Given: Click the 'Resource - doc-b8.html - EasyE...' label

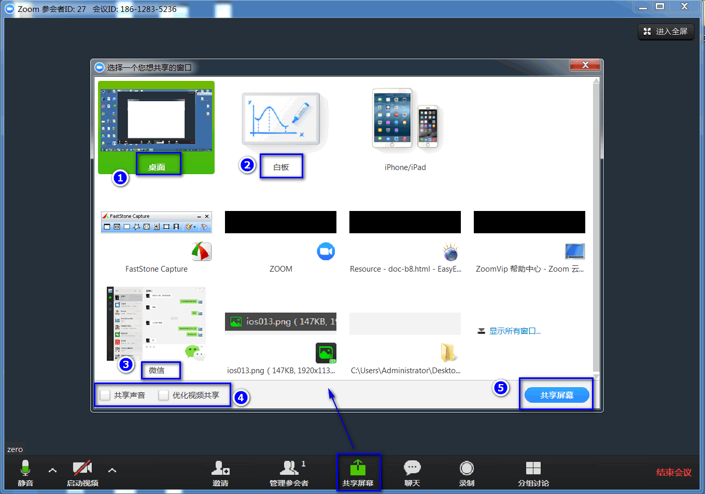Looking at the screenshot, I should tap(405, 269).
